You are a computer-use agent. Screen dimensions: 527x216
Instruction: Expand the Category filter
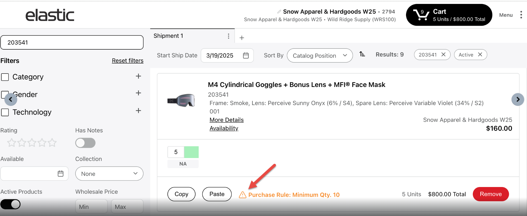click(138, 76)
